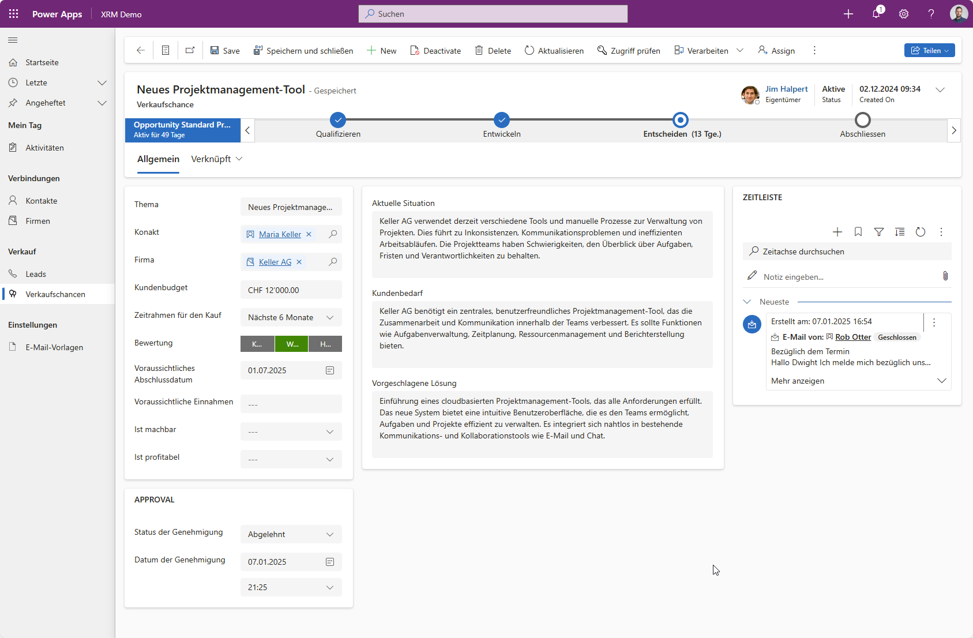
Task: Open E-Mail-Vorlagen in sidebar
Action: coord(54,347)
